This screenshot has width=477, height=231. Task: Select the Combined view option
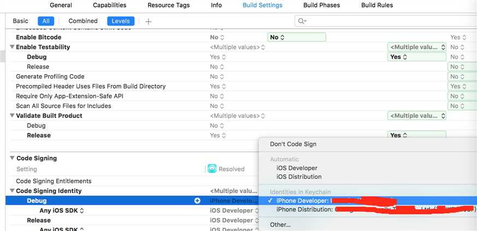pyautogui.click(x=83, y=21)
